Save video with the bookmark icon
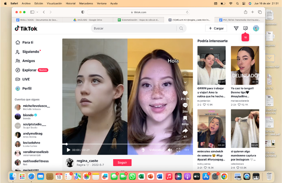 pyautogui.click(x=185, y=118)
